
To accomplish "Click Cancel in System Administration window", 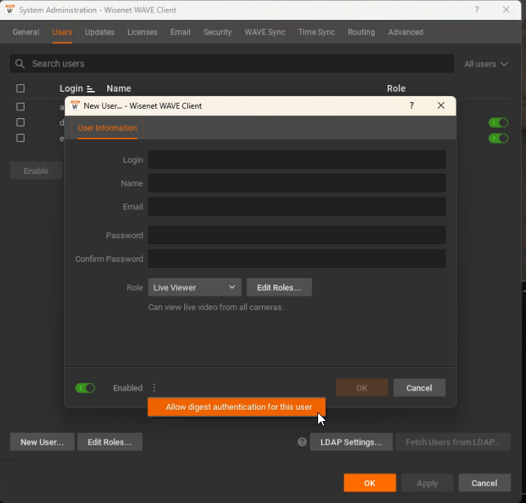I will point(485,483).
